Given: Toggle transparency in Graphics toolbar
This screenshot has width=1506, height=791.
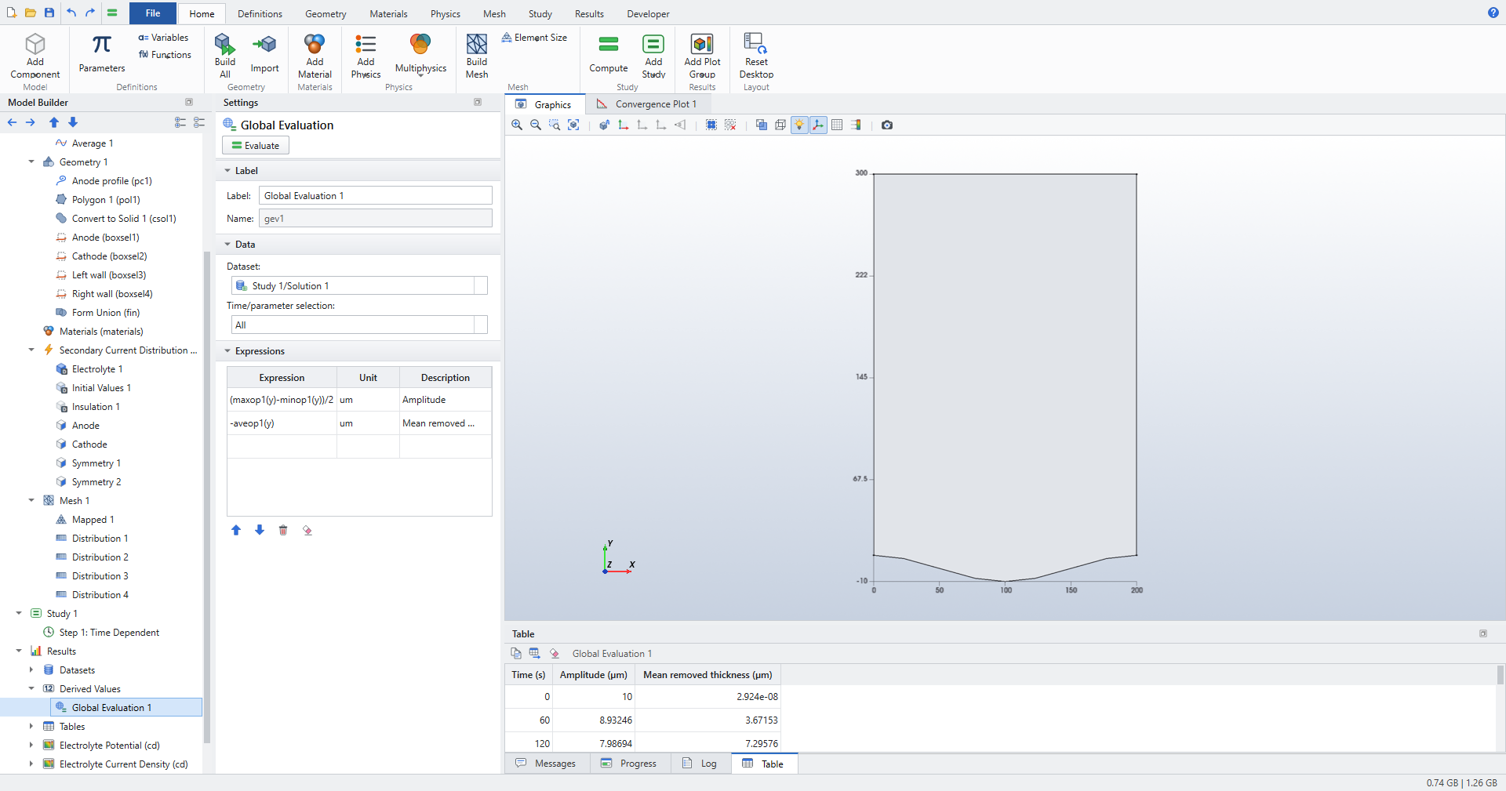Looking at the screenshot, I should [x=762, y=125].
